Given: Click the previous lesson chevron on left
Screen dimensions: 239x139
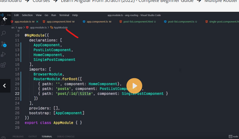Looking at the screenshot, I should pyautogui.click(x=5, y=86).
